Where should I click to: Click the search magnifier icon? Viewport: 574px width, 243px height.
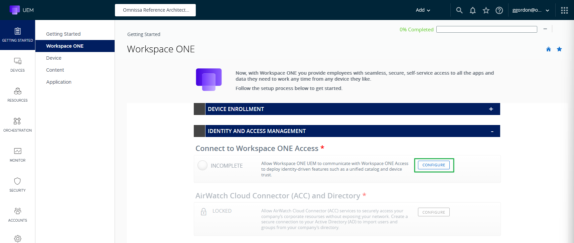459,10
